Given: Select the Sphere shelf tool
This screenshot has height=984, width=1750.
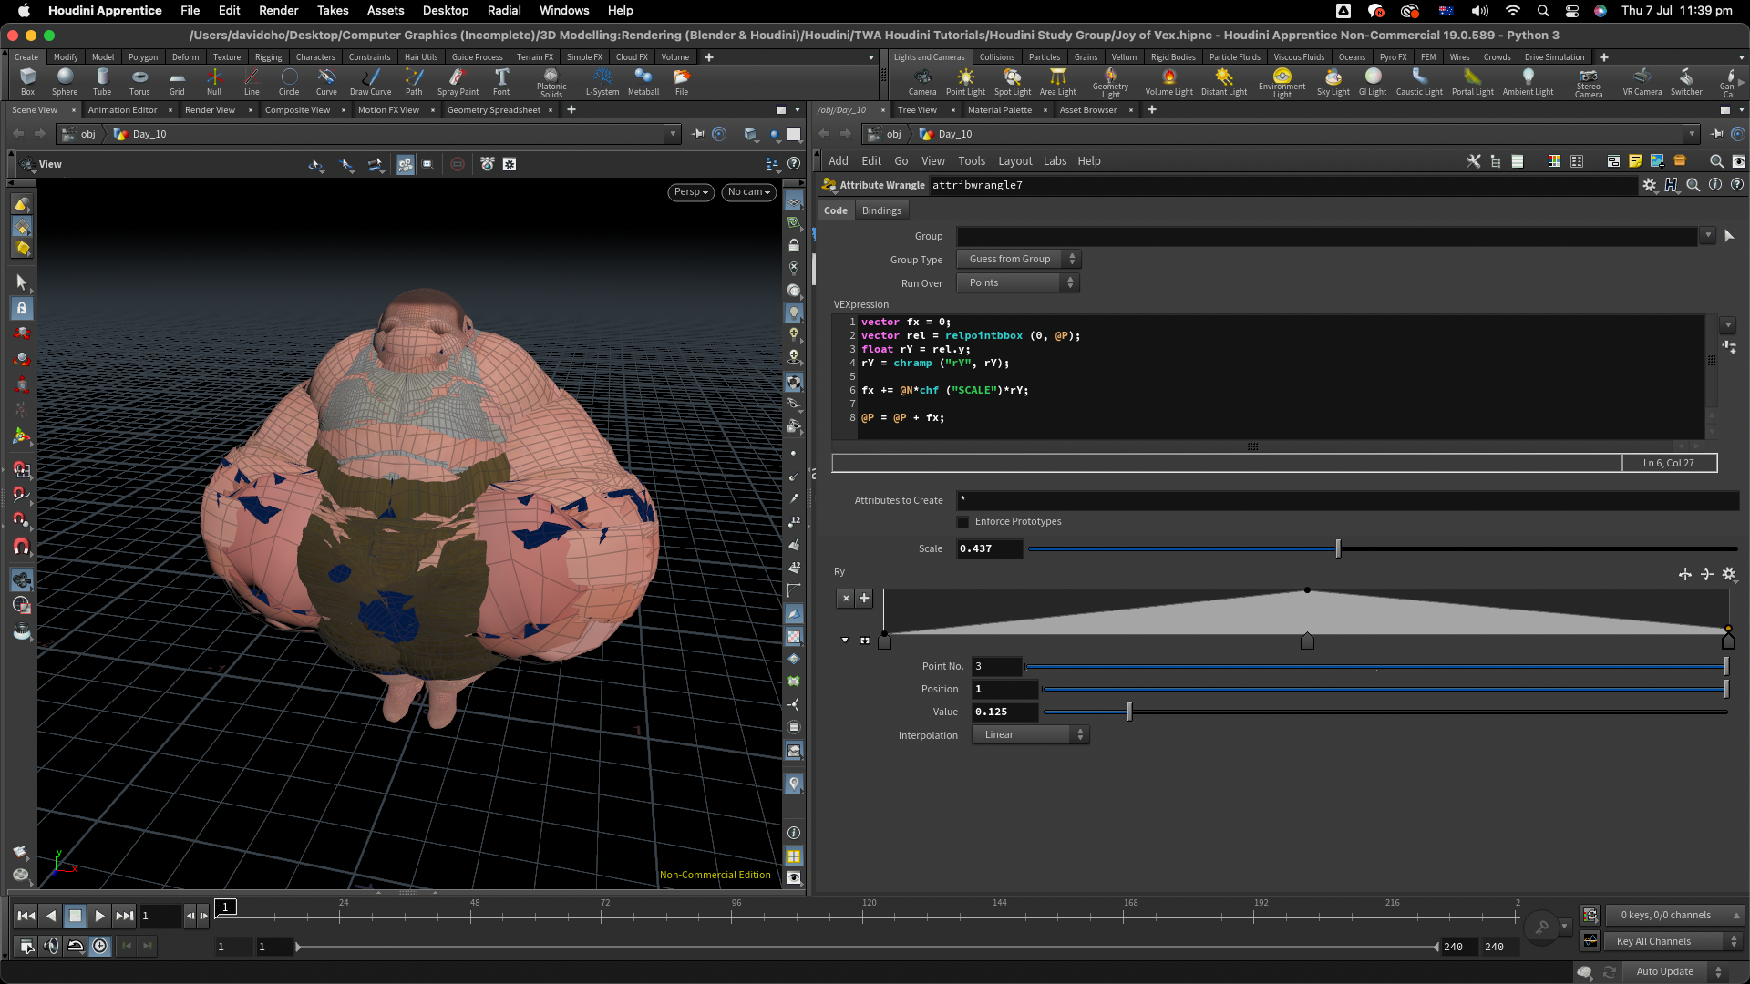Looking at the screenshot, I should click(64, 81).
